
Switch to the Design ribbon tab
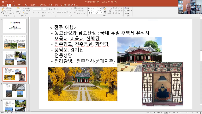coord(20,5)
